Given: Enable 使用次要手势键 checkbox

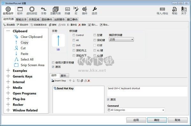Looking at the screenshot, I should 53,63.
